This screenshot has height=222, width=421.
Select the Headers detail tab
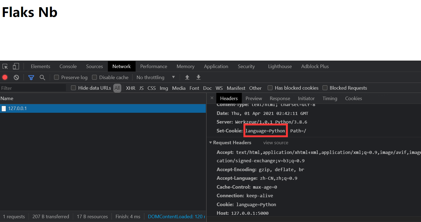(x=229, y=98)
